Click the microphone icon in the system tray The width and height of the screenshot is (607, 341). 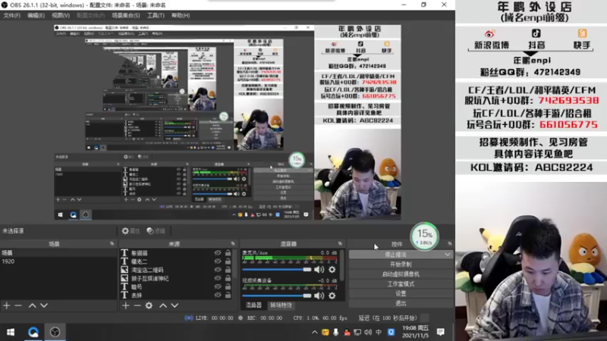click(x=335, y=332)
